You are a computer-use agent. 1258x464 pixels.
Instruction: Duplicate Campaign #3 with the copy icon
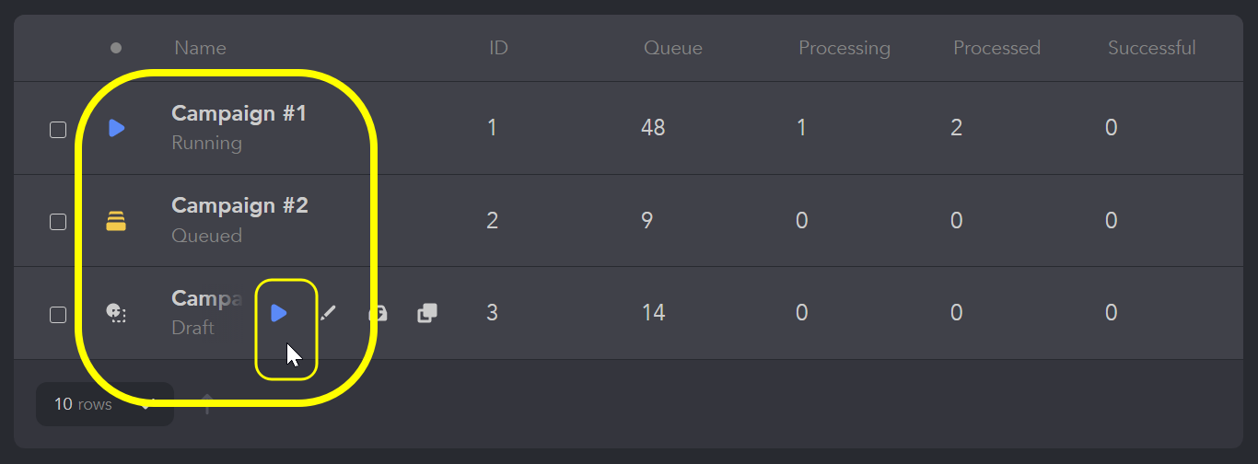coord(427,313)
